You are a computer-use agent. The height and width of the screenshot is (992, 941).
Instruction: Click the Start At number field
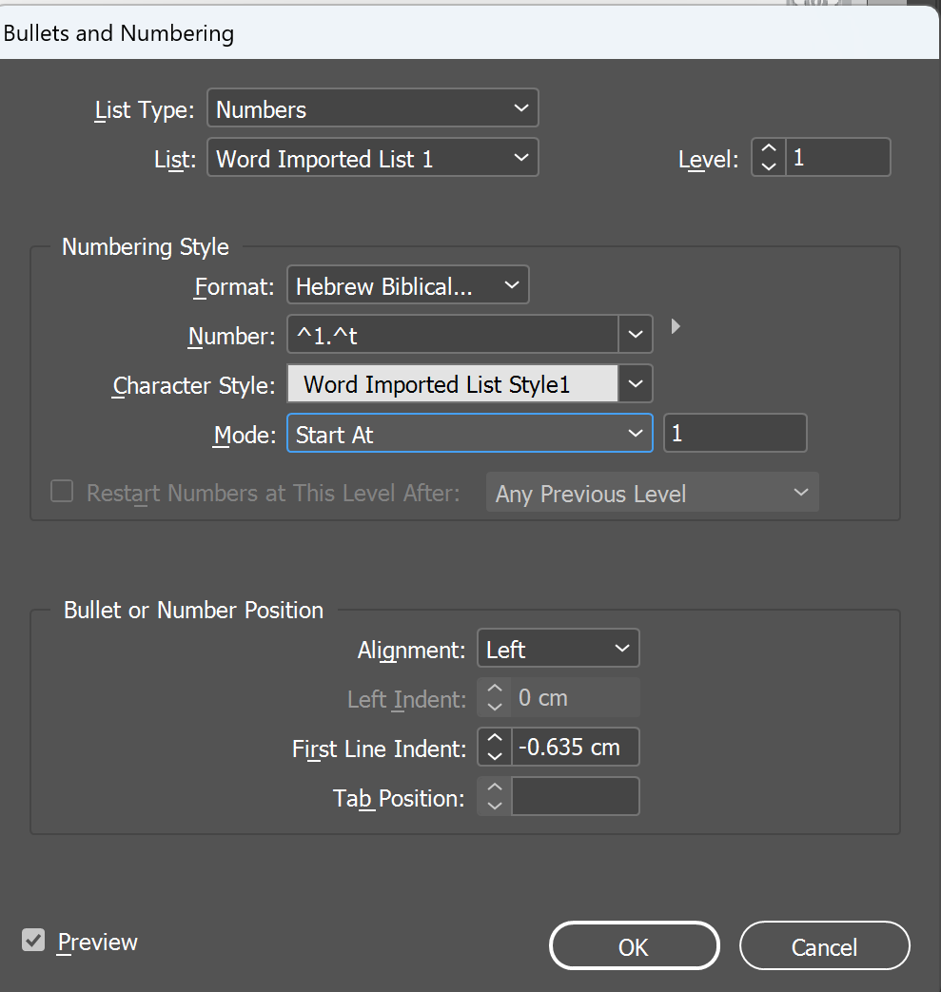pyautogui.click(x=734, y=434)
